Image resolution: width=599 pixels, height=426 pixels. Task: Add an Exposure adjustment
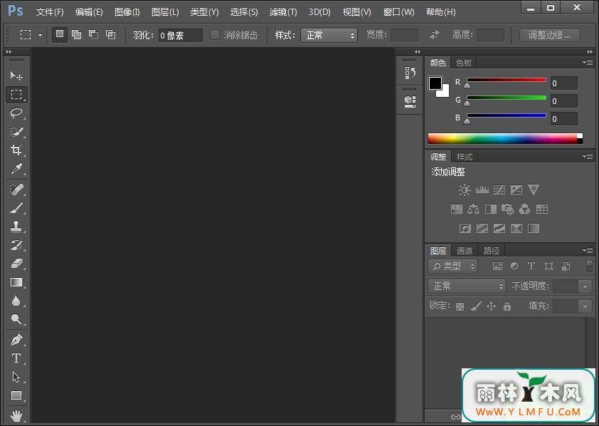point(516,189)
